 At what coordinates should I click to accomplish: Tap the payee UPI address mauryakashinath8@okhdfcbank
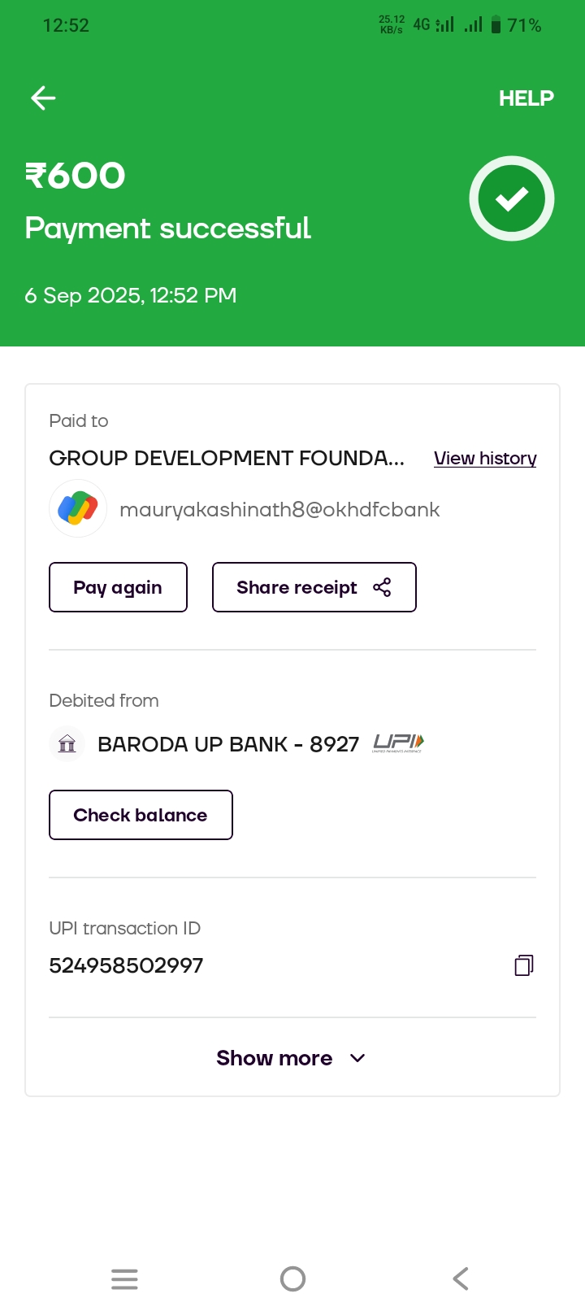pyautogui.click(x=279, y=510)
